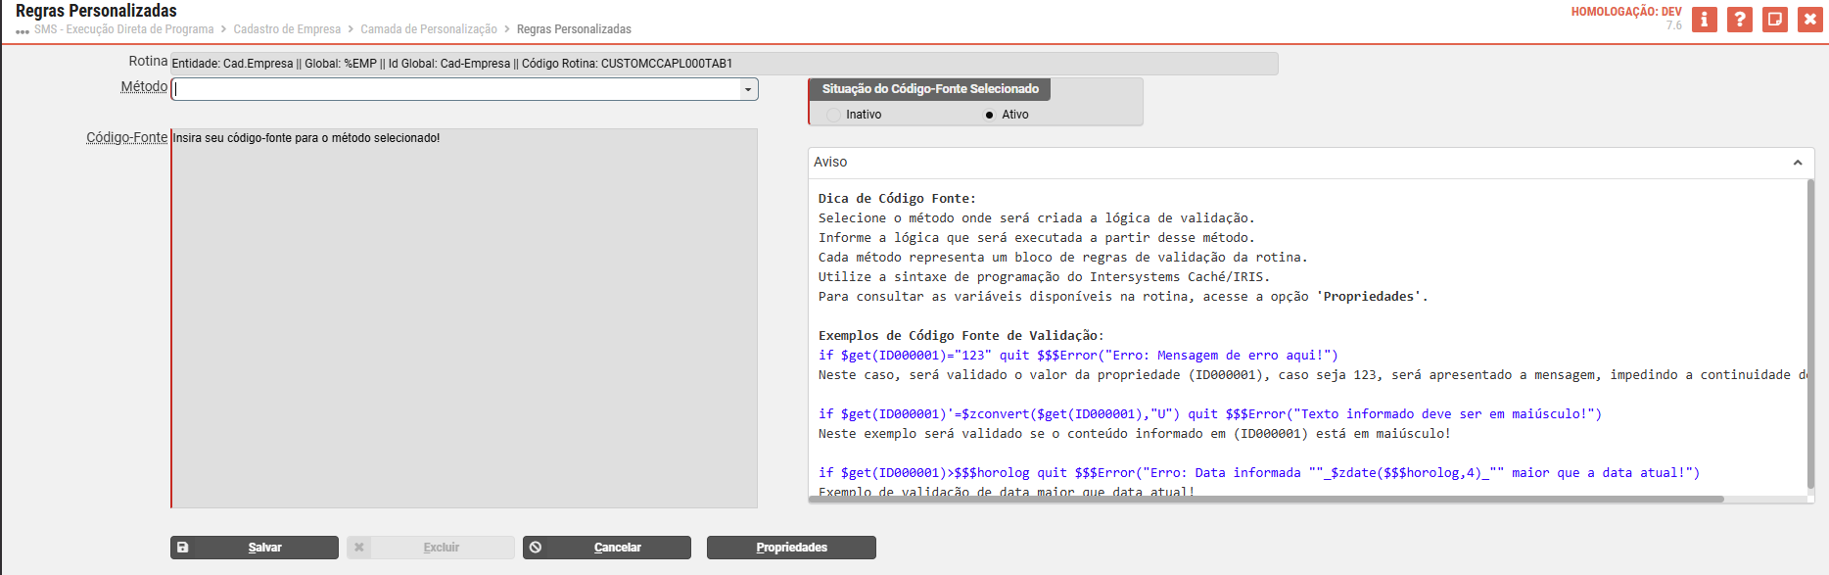Click the prohibition icon on Cancelar
The height and width of the screenshot is (575, 1829).
click(536, 548)
